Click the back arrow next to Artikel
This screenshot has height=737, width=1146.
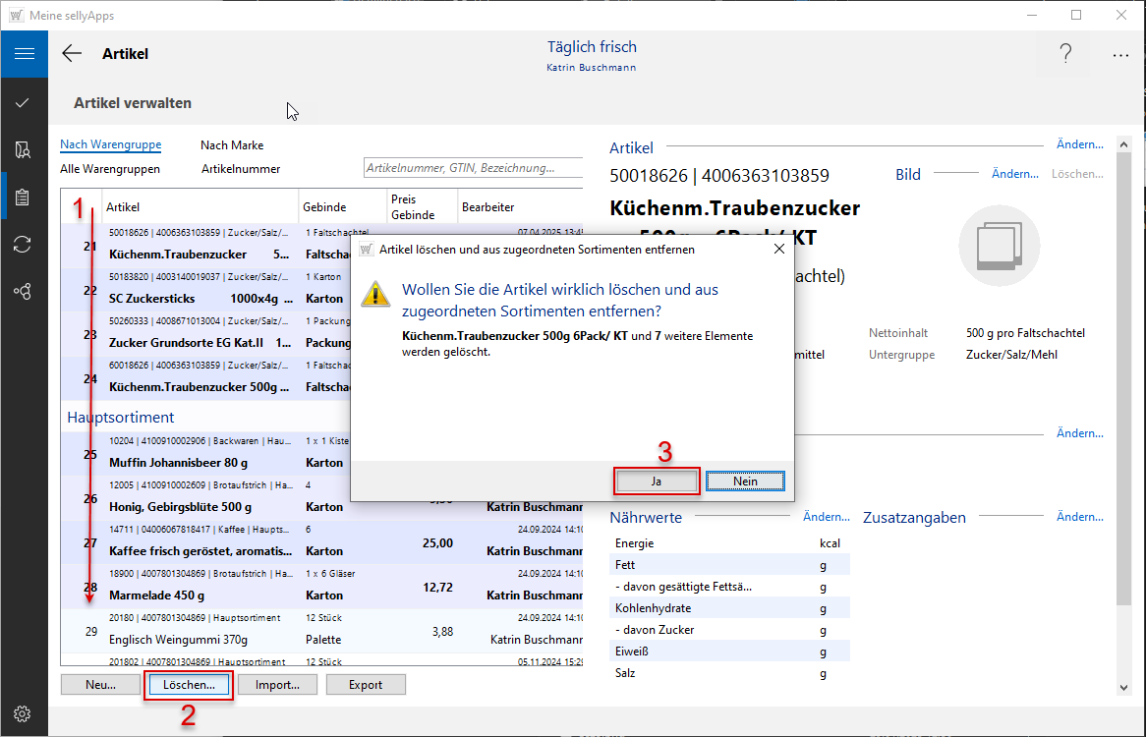click(72, 54)
